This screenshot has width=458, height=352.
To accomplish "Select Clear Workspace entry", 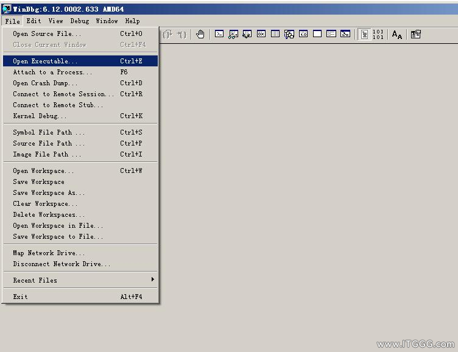I will (80, 203).
